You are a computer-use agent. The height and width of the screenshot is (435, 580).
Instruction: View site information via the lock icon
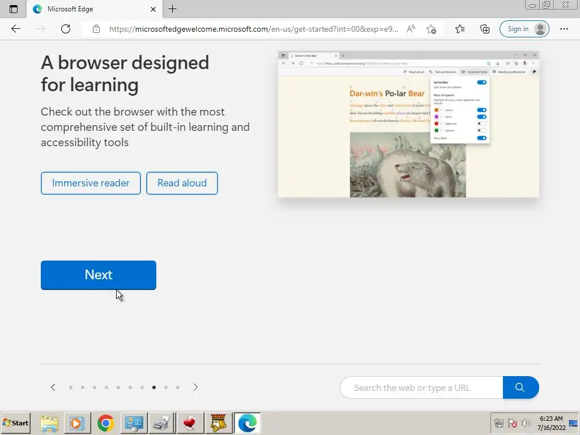[x=96, y=29]
